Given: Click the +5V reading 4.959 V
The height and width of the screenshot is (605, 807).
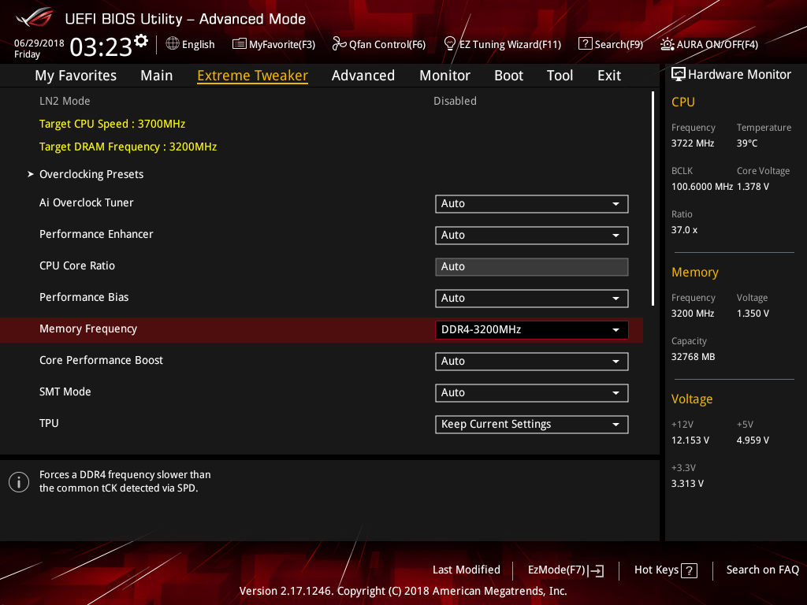Looking at the screenshot, I should pos(753,440).
